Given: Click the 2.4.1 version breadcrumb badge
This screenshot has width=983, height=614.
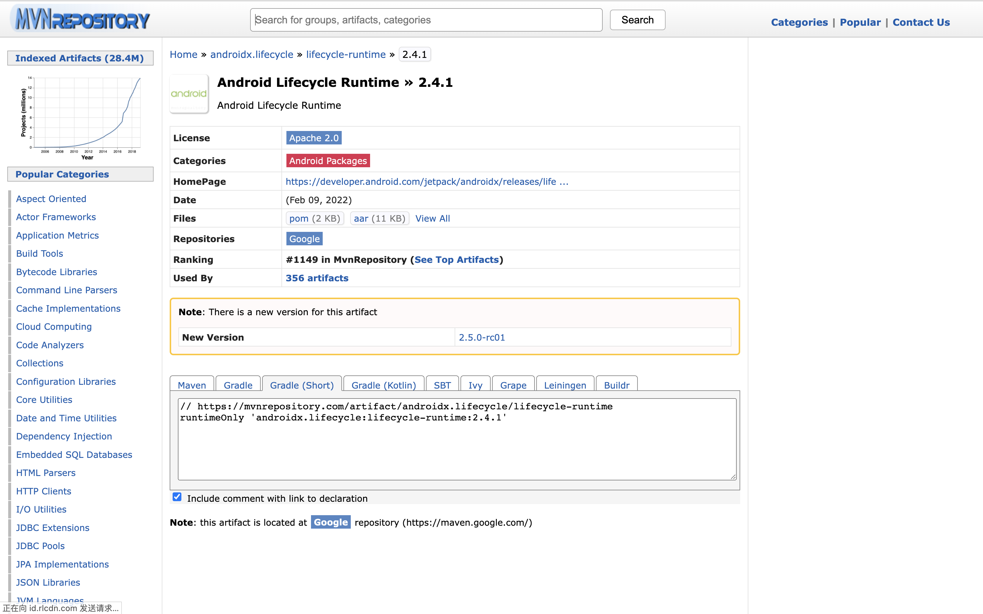Looking at the screenshot, I should pyautogui.click(x=415, y=54).
